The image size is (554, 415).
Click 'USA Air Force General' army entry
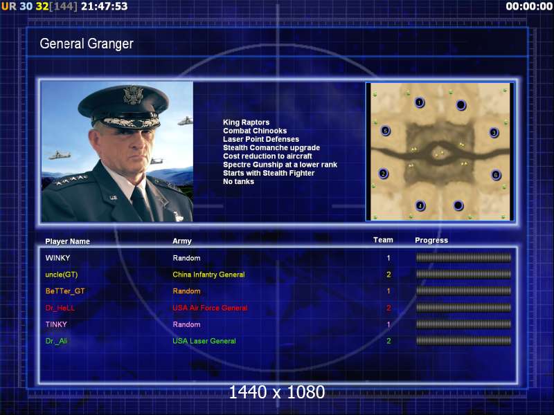pyautogui.click(x=210, y=308)
